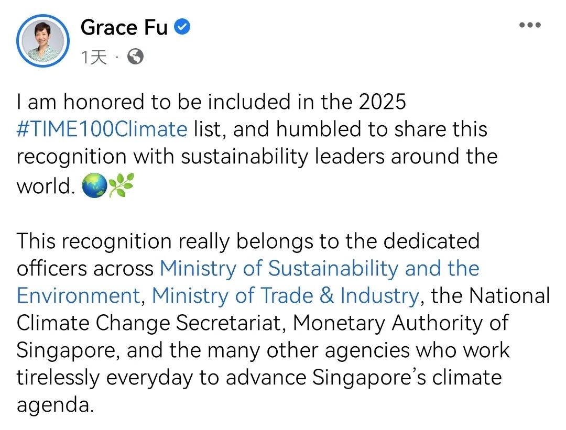The height and width of the screenshot is (430, 566).
Task: Click the globe public-audience icon
Action: [135, 57]
